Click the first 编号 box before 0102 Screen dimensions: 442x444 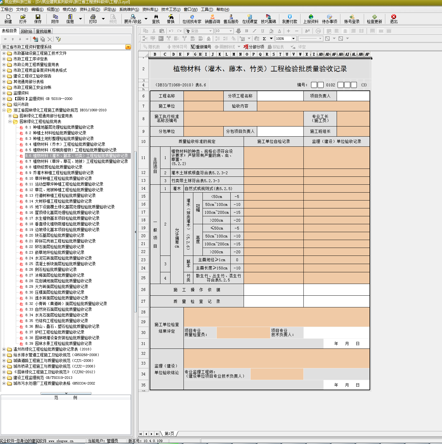coord(314,85)
